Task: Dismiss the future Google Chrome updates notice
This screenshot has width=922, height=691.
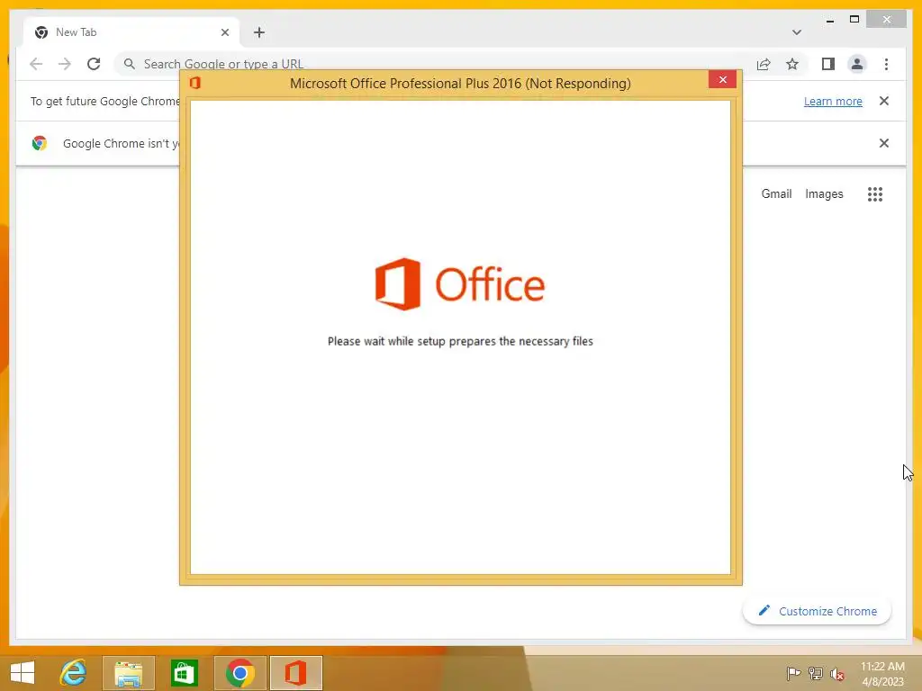Action: click(x=884, y=101)
